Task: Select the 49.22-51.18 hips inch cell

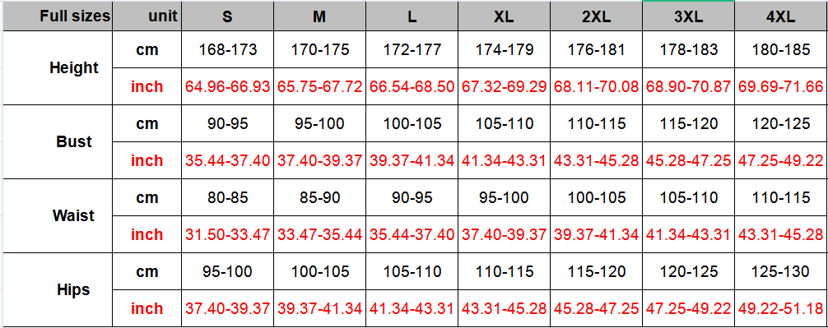Action: 781,308
